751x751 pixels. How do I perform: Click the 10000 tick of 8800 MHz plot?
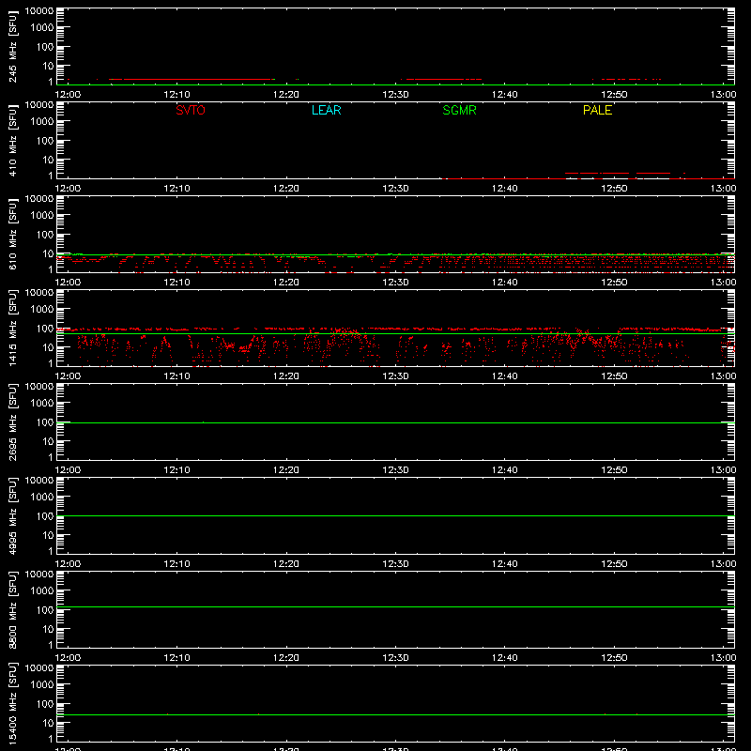39,575
